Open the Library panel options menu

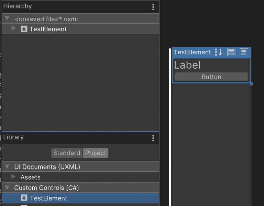coord(153,138)
